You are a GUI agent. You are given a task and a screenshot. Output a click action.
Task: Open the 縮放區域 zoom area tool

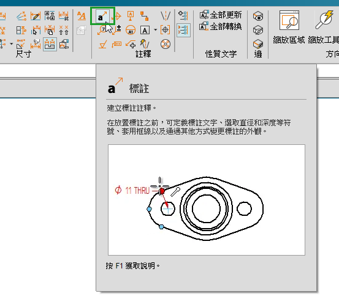[x=289, y=28]
